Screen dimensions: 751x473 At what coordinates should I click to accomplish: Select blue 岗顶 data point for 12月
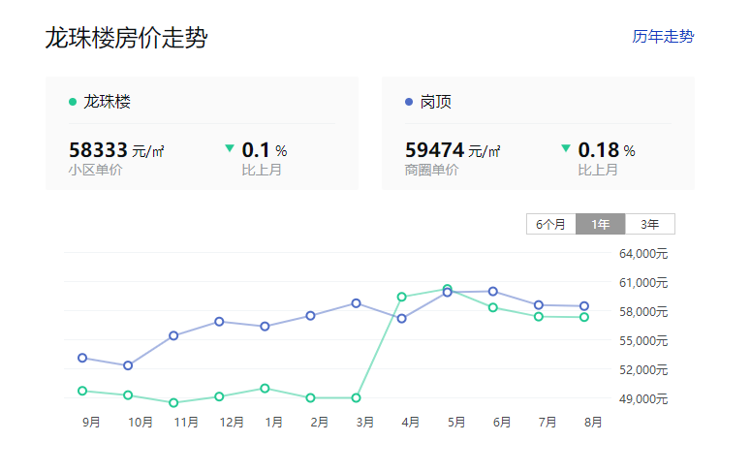(219, 322)
